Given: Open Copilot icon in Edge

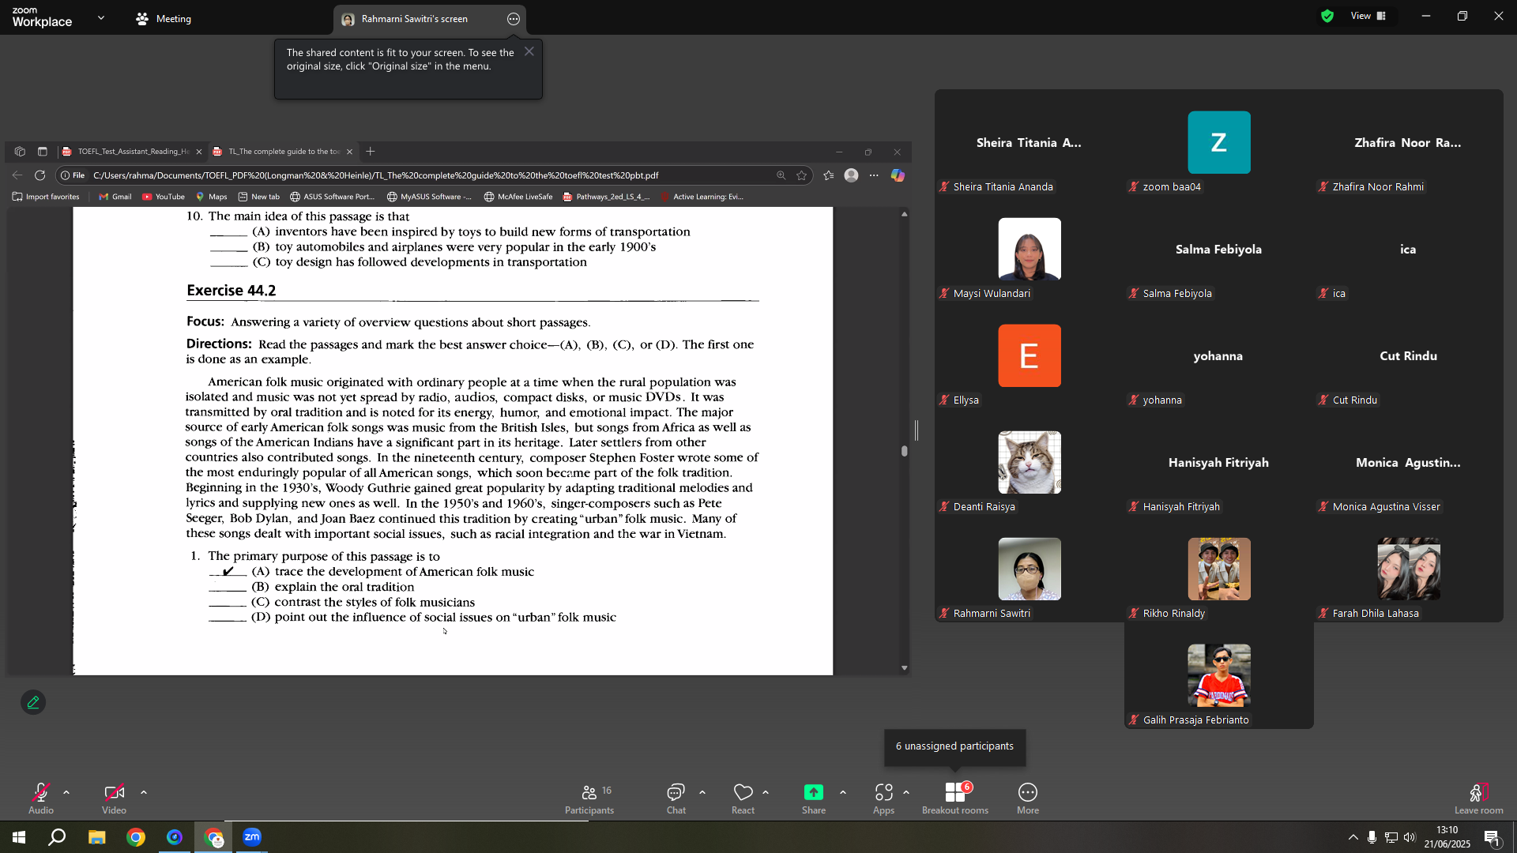Looking at the screenshot, I should click(x=898, y=175).
